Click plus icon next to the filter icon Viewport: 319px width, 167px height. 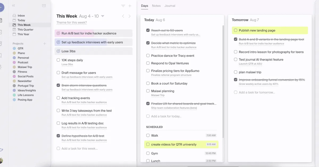[x=130, y=6]
